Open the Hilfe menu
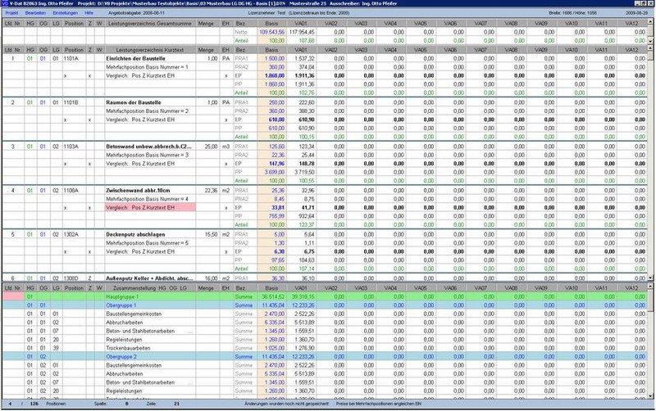The width and height of the screenshot is (656, 411). point(89,14)
